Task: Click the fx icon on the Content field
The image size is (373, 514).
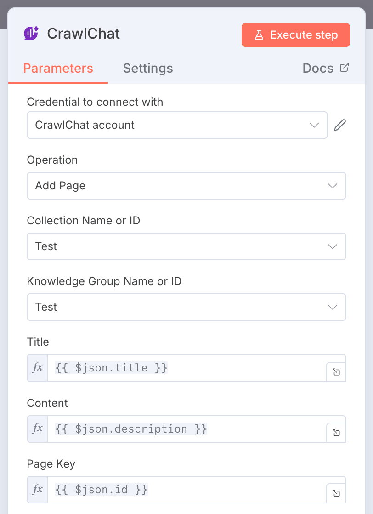Action: tap(37, 428)
